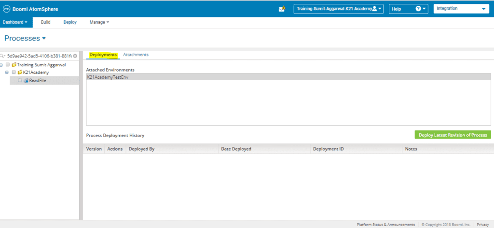Switch to the Attachments tab
Screen dimensions: 494x228
pos(136,55)
